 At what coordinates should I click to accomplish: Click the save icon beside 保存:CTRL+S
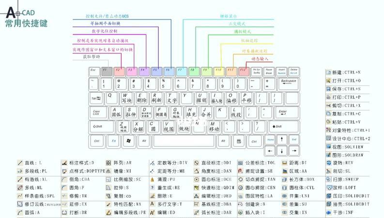coord(328,89)
